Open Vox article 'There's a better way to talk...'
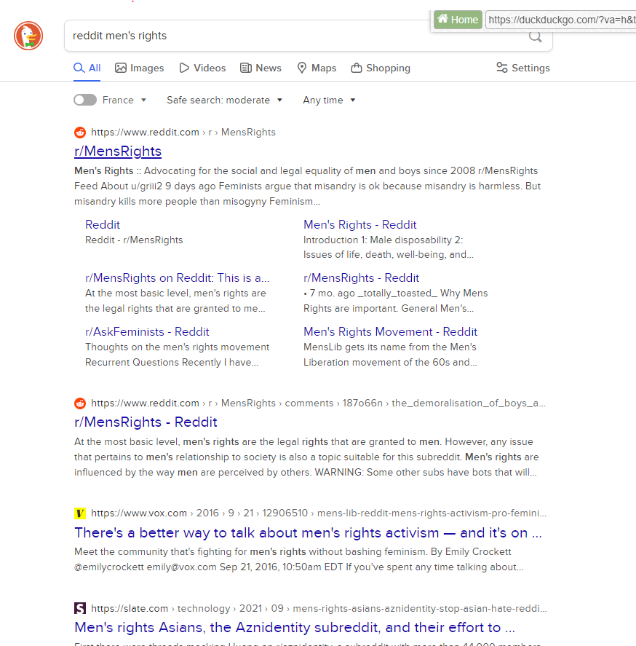636x646 pixels. (x=308, y=532)
